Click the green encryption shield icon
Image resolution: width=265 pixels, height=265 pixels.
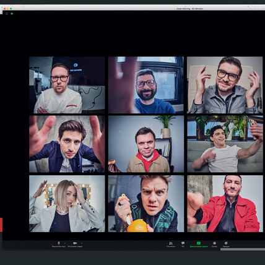point(12,14)
